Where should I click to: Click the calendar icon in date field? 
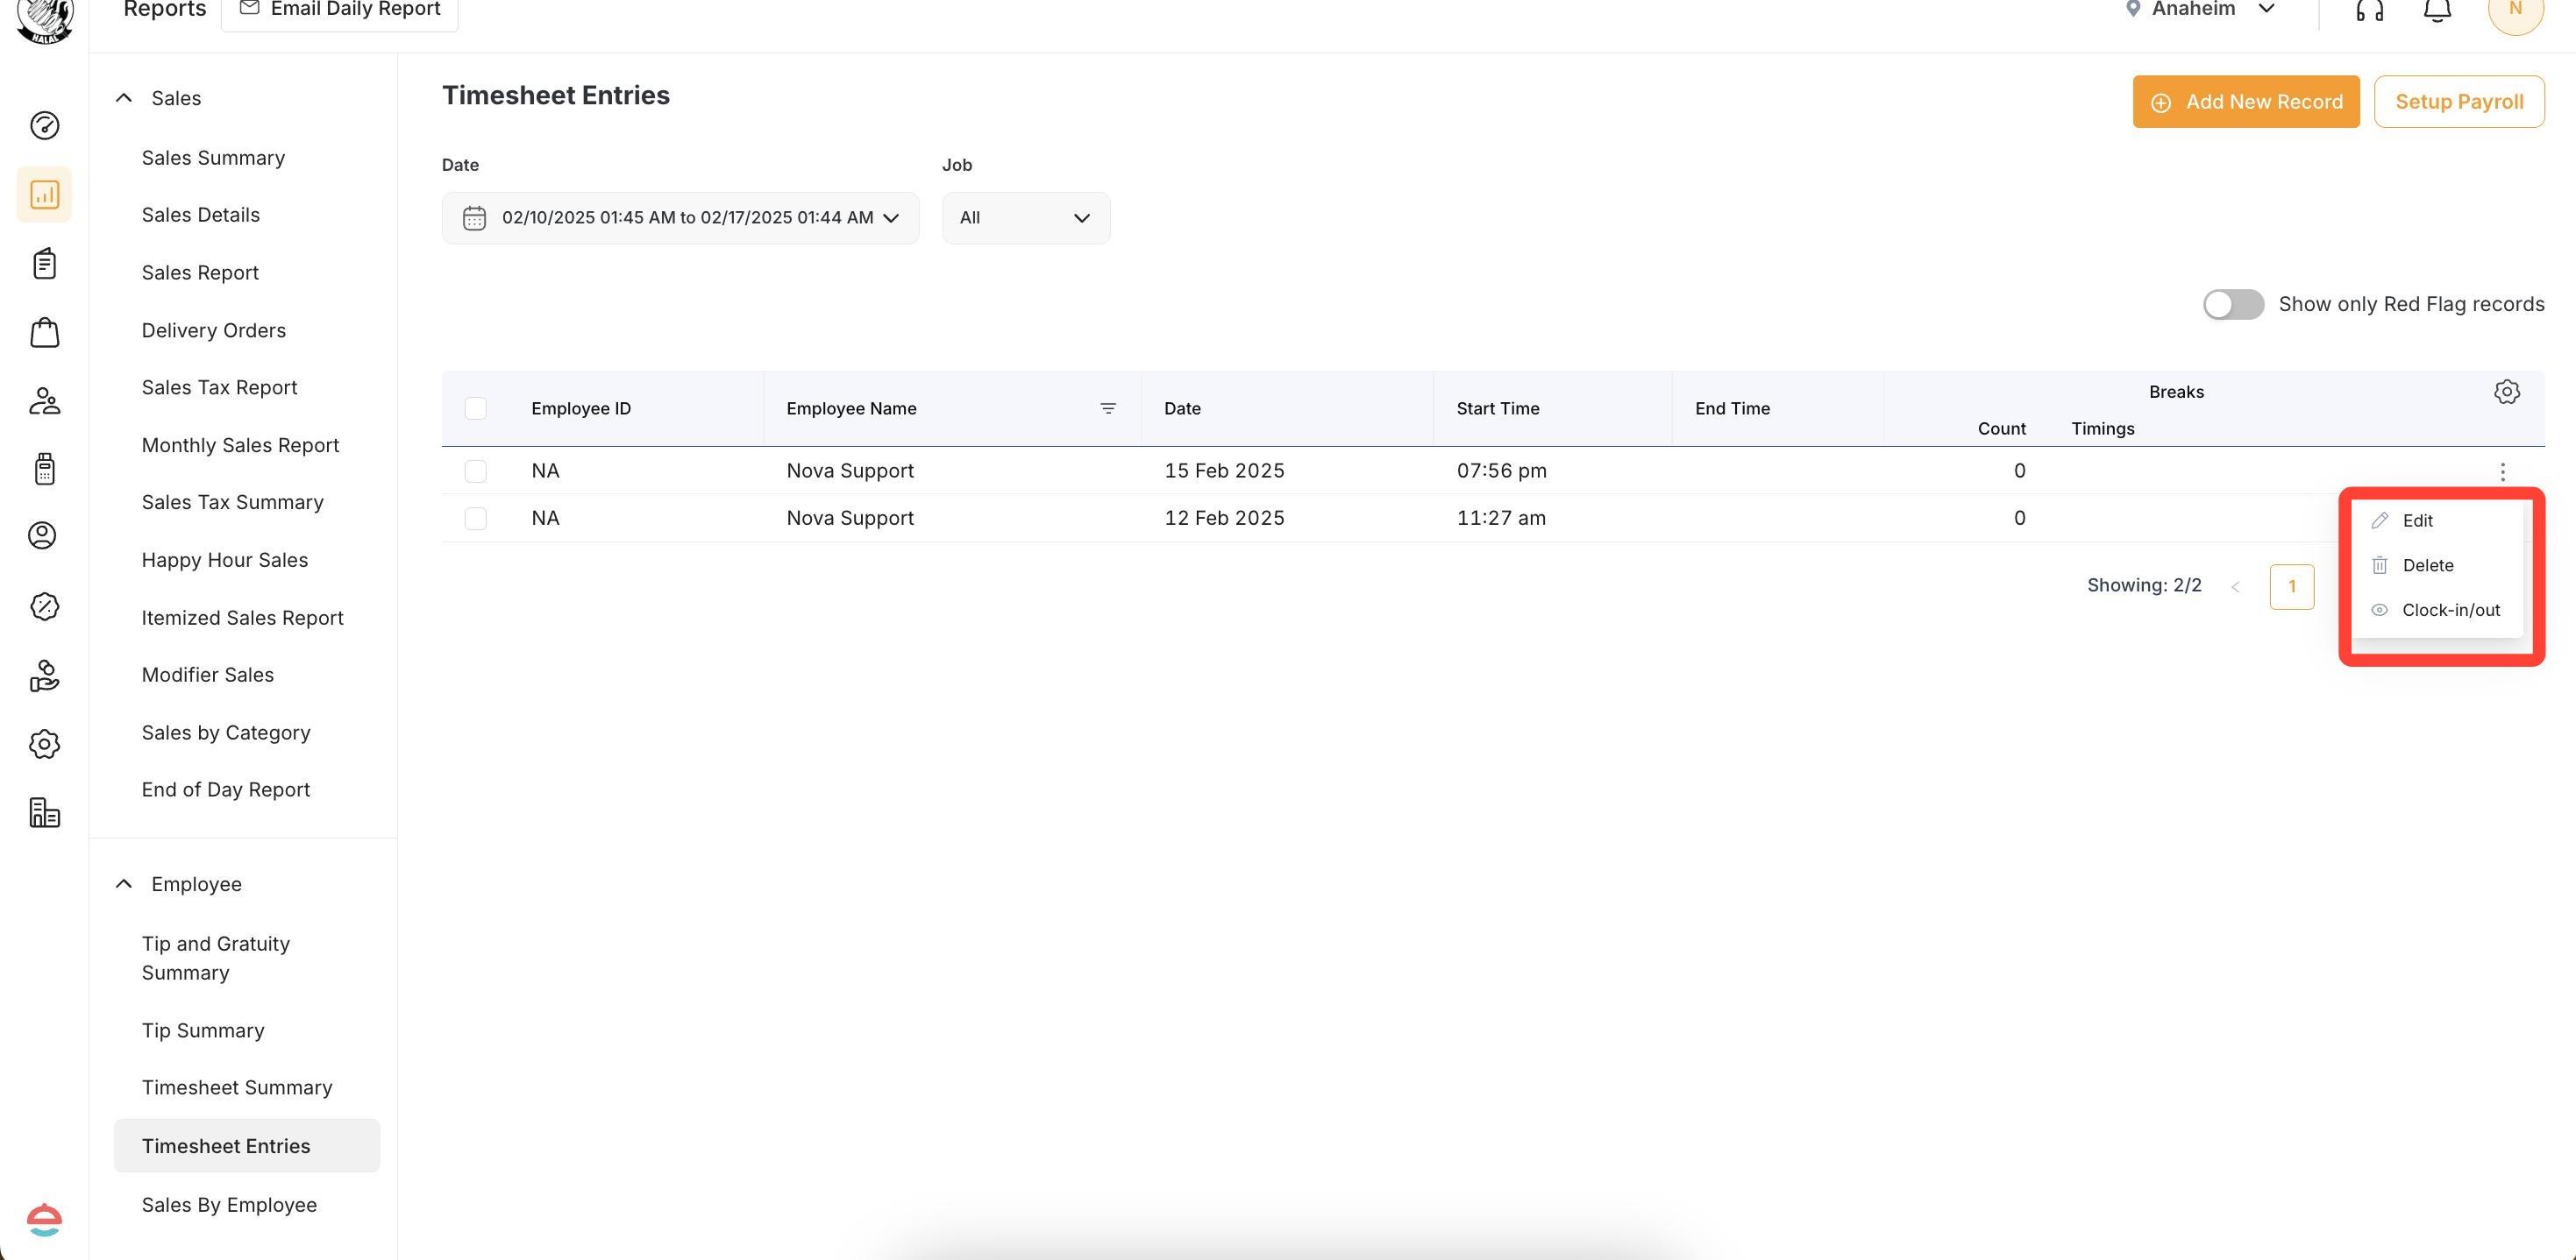pos(474,218)
